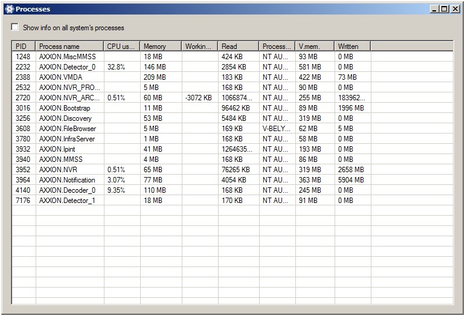Click the 5904 MB written value
The image size is (465, 316).
point(351,180)
